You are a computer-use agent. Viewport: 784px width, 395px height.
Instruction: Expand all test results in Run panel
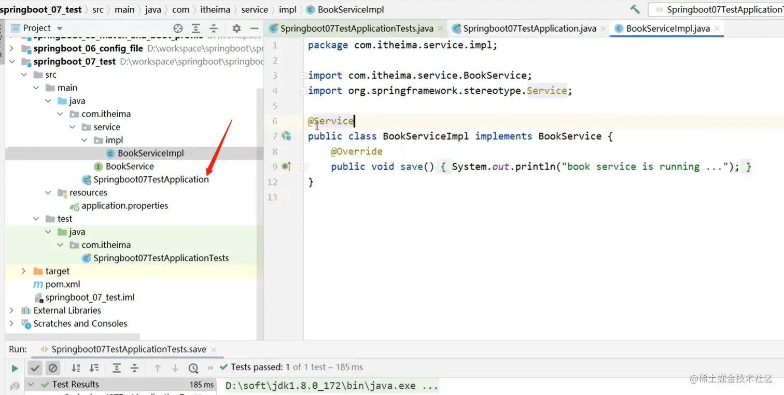[x=117, y=368]
